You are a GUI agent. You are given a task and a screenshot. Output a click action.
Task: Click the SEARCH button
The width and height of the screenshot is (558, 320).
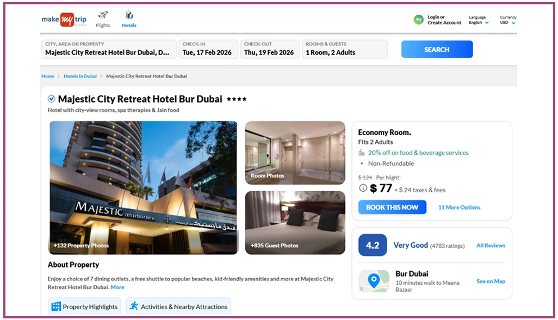[437, 49]
